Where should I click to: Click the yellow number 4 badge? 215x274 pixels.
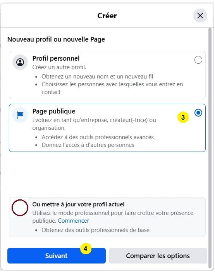click(86, 248)
